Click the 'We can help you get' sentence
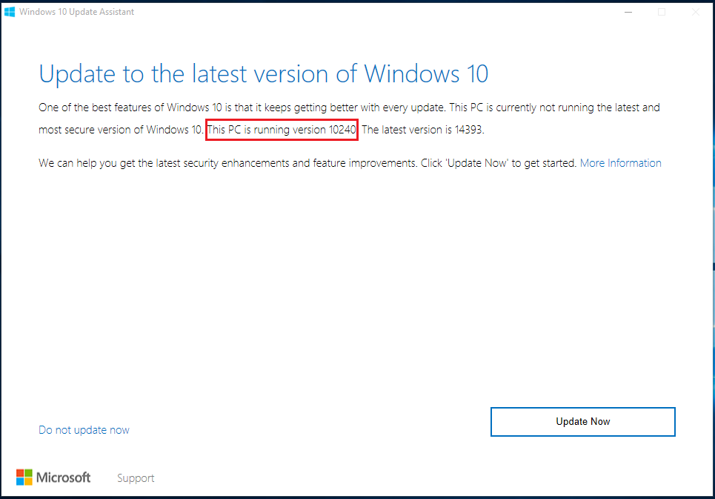The width and height of the screenshot is (715, 499). tap(307, 163)
